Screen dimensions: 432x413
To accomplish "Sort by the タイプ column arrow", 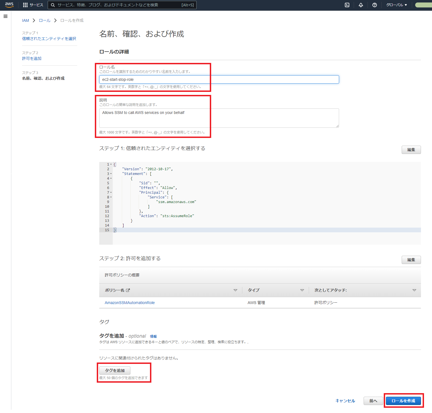I will (302, 290).
